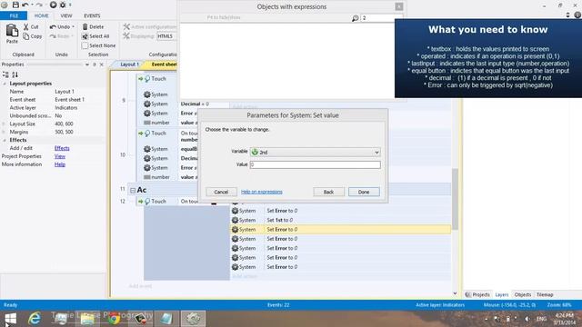The image size is (582, 327).
Task: Click the Save icon in quick access toolbar
Action: pos(15,5)
